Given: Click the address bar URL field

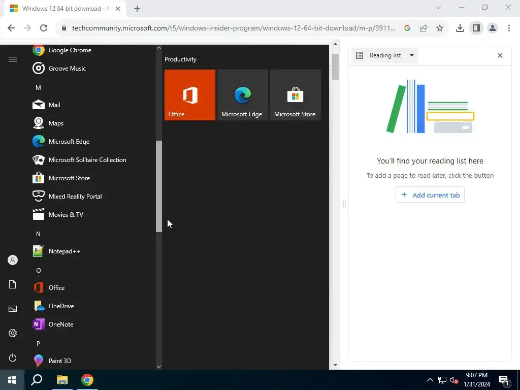Looking at the screenshot, I should tap(234, 28).
